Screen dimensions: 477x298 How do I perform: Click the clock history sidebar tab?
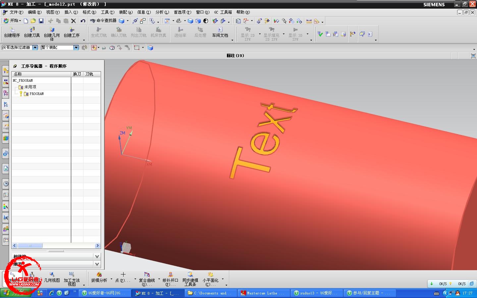(6, 183)
